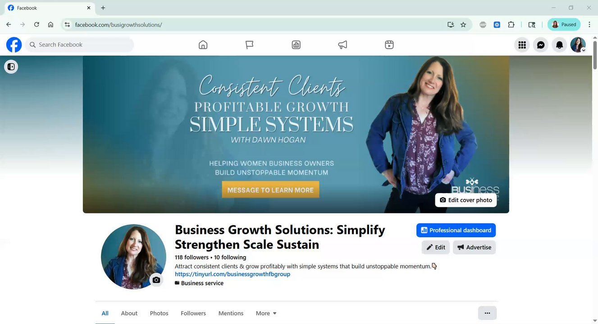Open the three-dots page options menu

[487, 313]
